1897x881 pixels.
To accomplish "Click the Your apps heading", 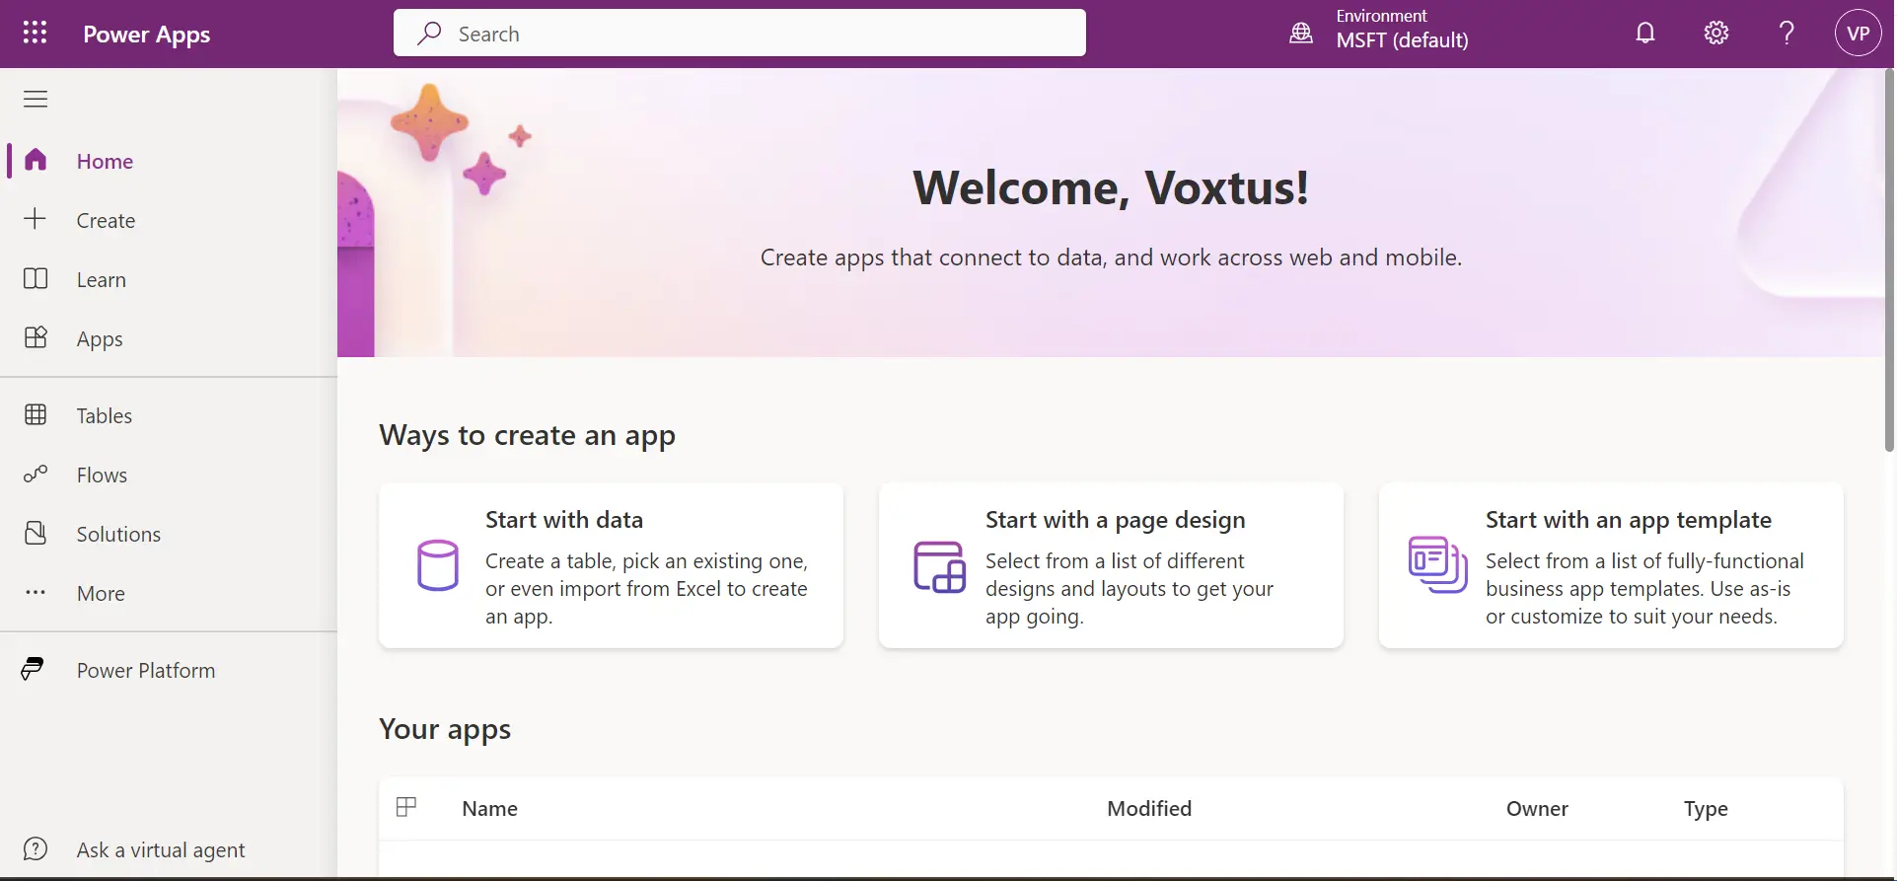I will (445, 729).
